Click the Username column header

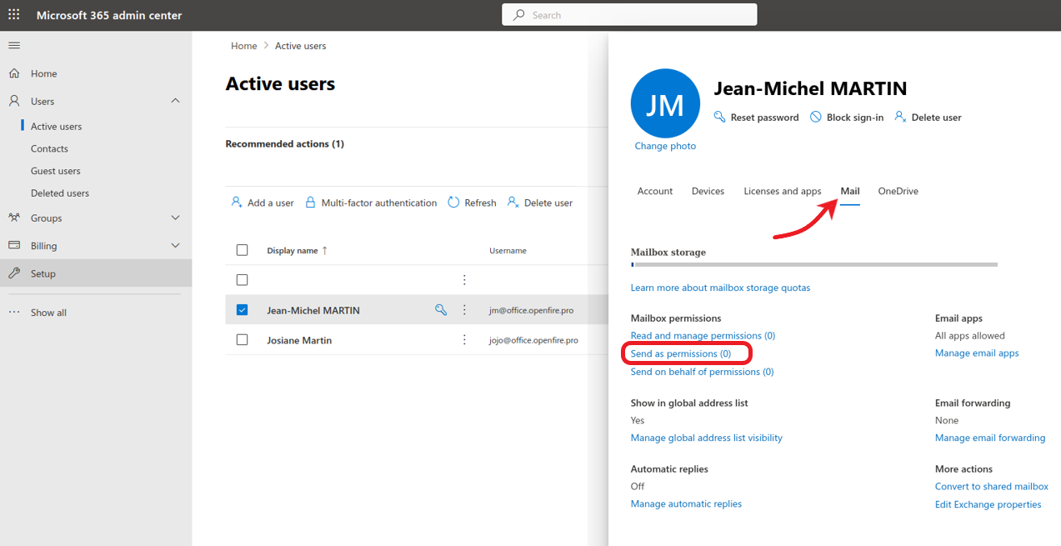[x=508, y=250]
